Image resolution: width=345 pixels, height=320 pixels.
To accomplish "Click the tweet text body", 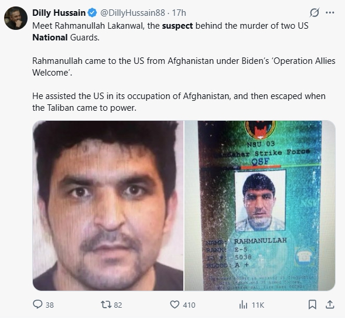I will pyautogui.click(x=184, y=67).
